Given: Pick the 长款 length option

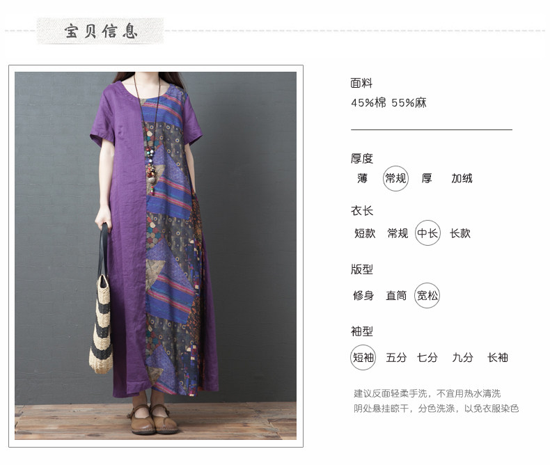Looking at the screenshot, I should click(x=460, y=233).
